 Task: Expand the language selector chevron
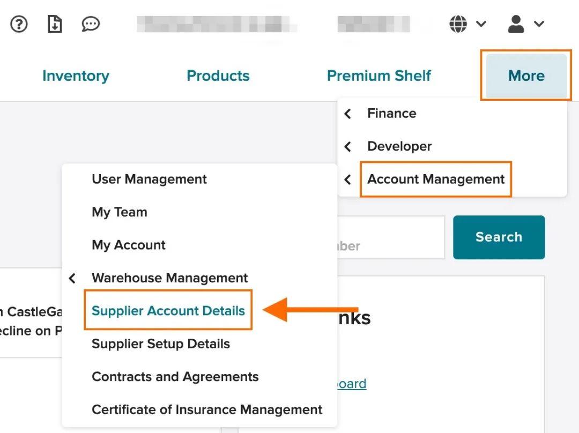[481, 24]
